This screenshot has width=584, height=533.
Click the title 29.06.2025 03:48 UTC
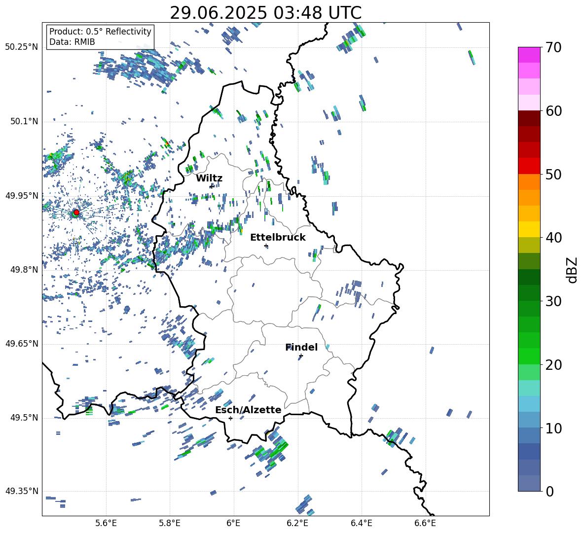point(265,13)
